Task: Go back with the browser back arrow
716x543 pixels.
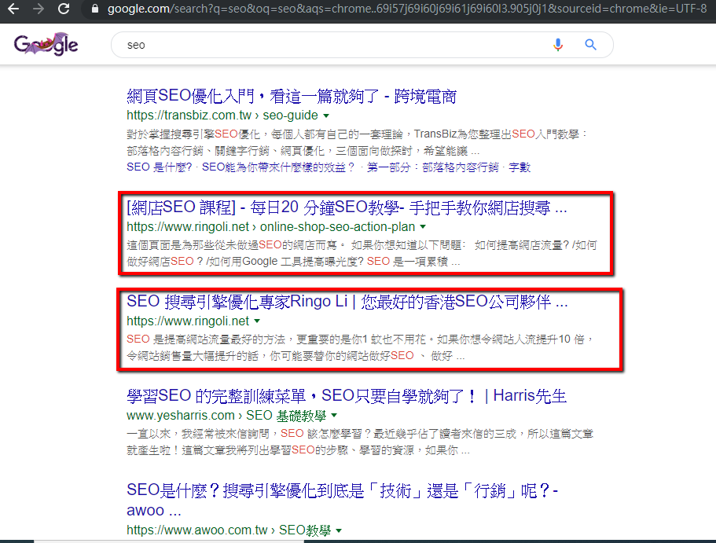Action: [x=13, y=9]
